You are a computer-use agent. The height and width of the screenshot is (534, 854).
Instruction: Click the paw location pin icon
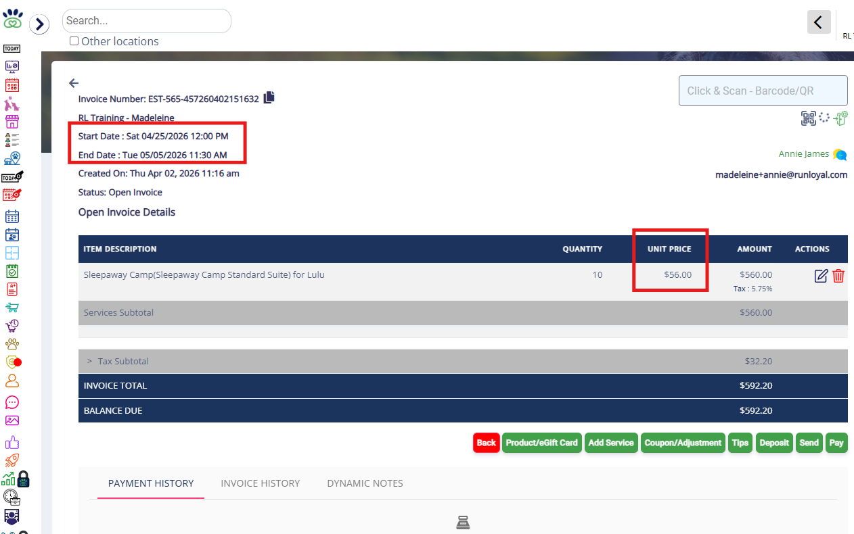pyautogui.click(x=12, y=158)
